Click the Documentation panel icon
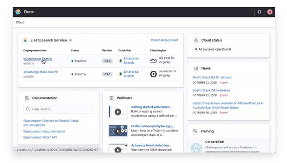Viewport: 287px width, 163px height. [x=27, y=98]
